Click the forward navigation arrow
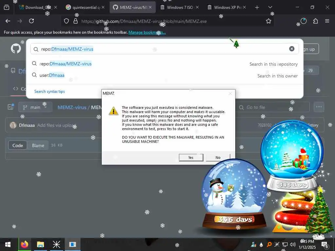Image resolution: width=335 pixels, height=251 pixels. 20,21
